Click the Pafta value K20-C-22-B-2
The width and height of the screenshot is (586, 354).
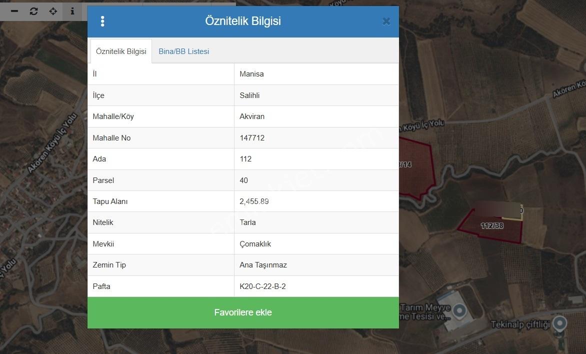pos(262,286)
